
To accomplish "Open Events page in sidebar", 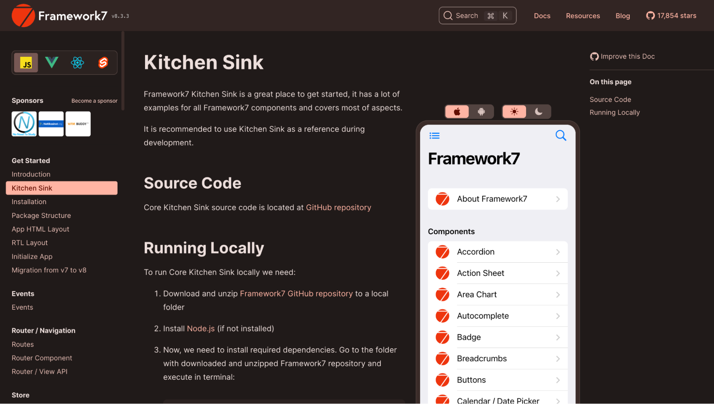I will (x=22, y=307).
